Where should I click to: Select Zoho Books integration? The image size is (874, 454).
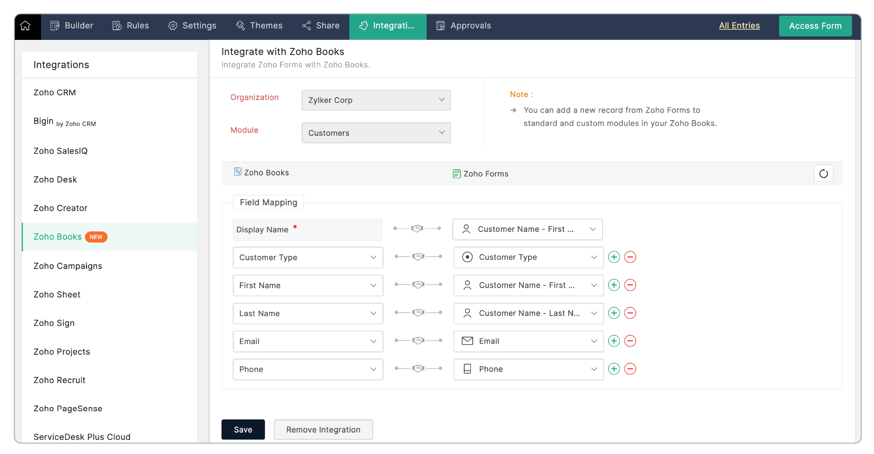point(110,237)
